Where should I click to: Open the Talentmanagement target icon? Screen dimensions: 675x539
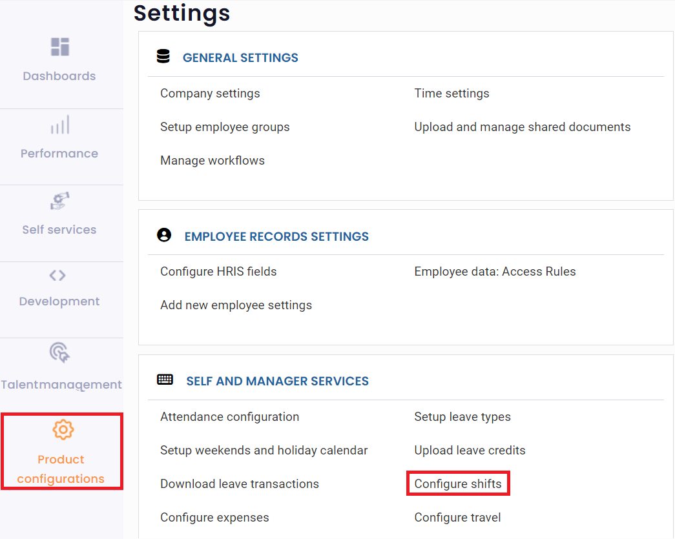59,353
